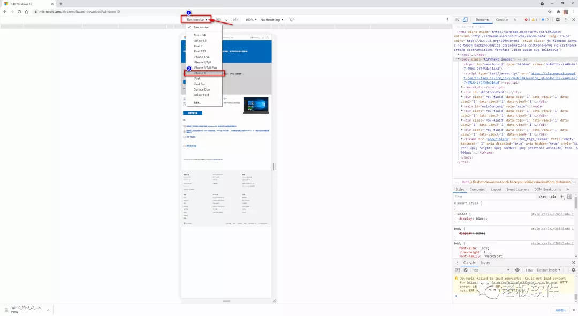Open Issues via the 12 messages badge
The image size is (578, 316).
click(x=545, y=19)
